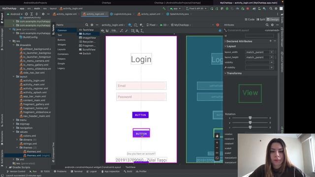Switch to Split view mode
Image resolution: width=315 pixels, height=177 pixels.
(x=261, y=20)
